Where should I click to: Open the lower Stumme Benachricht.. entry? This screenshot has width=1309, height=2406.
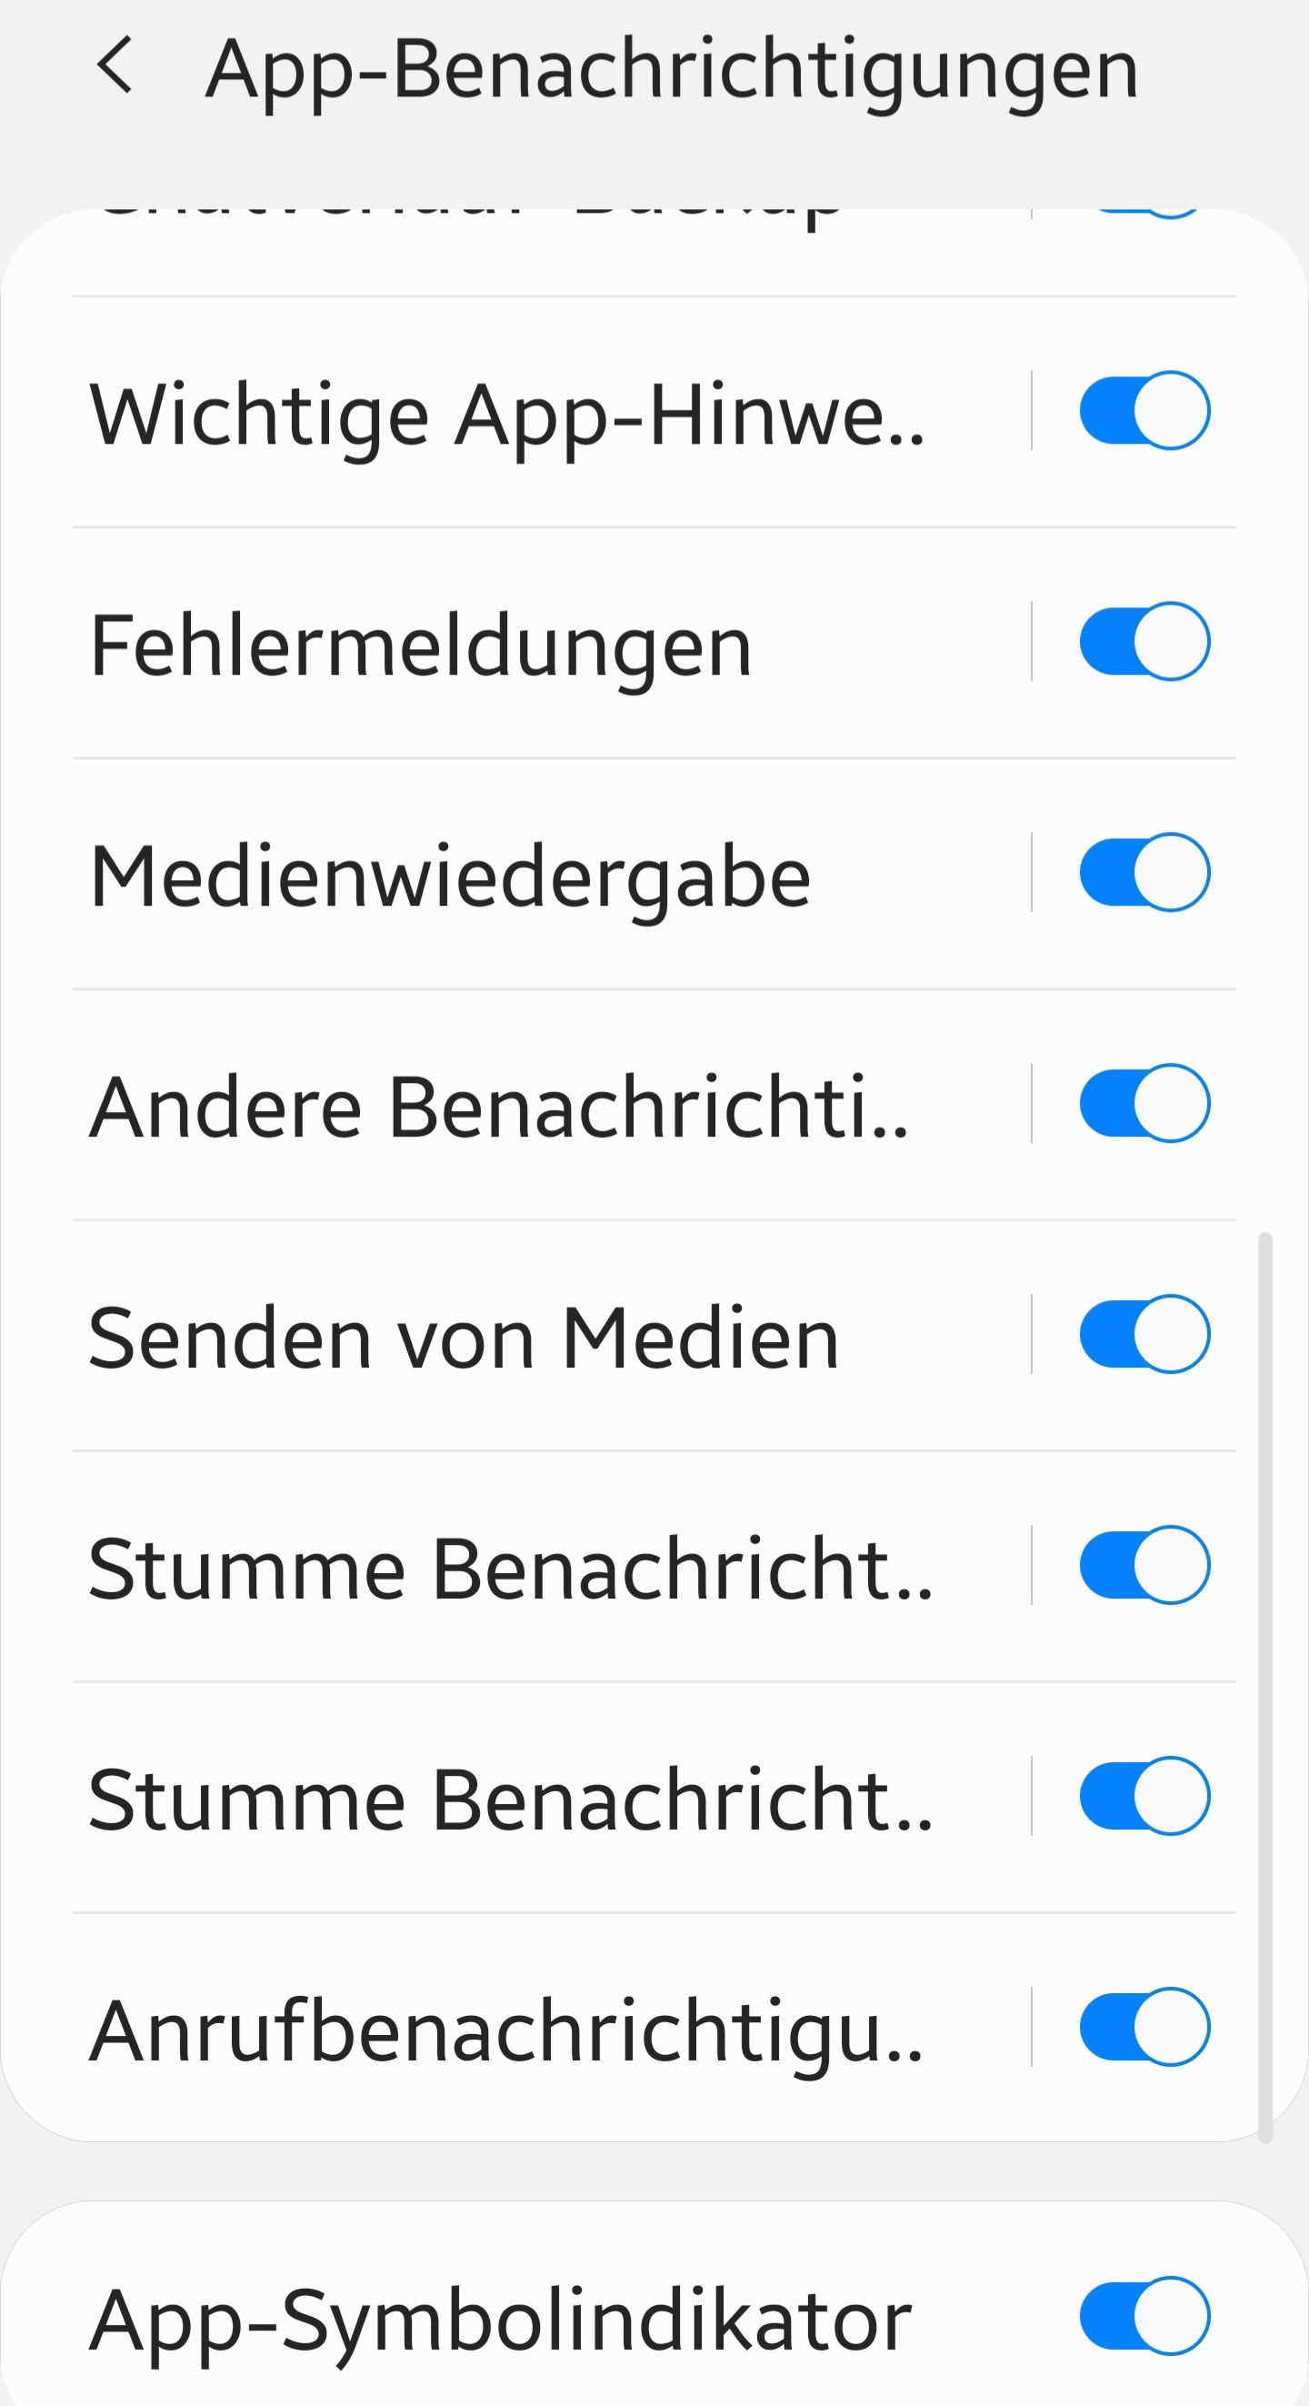(x=510, y=1799)
